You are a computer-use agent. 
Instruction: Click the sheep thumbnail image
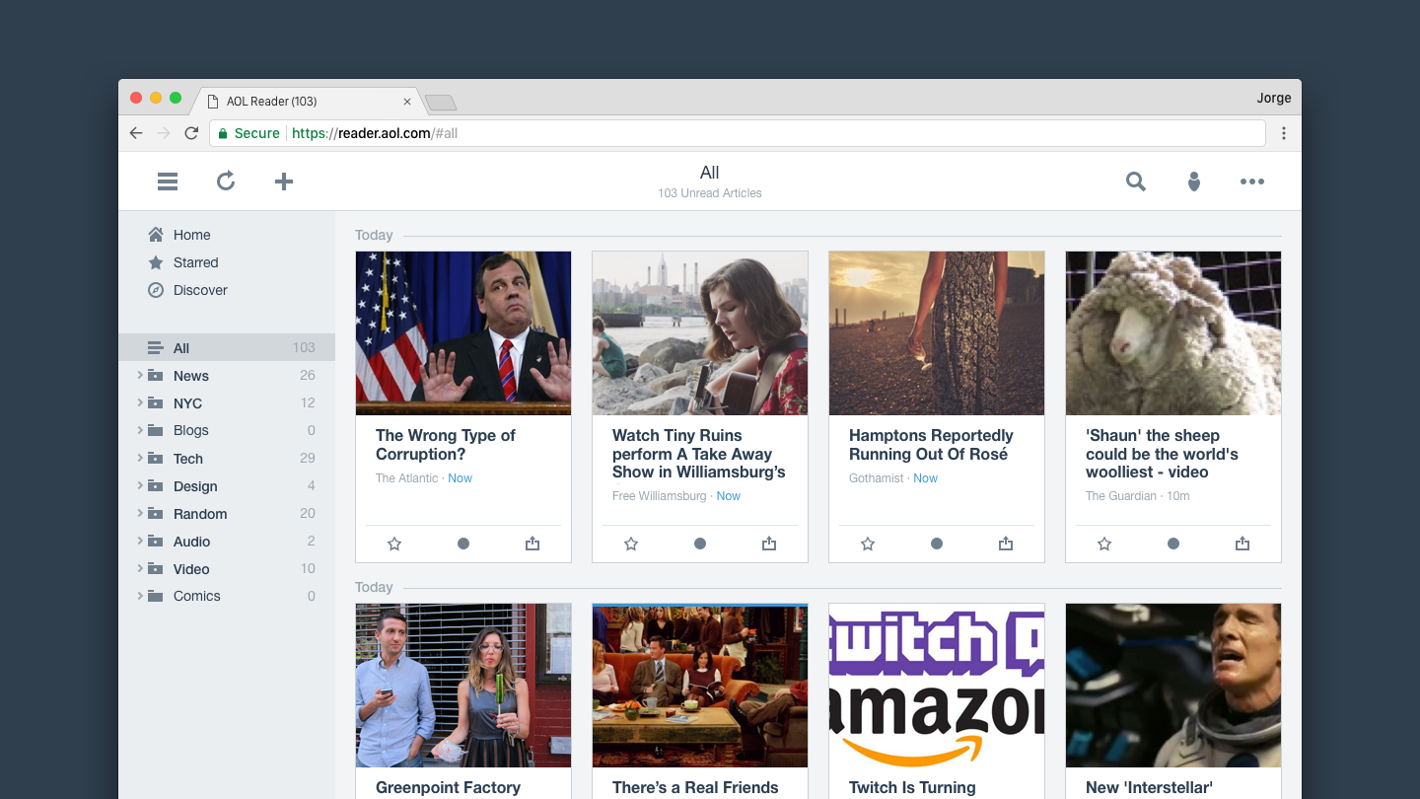[1173, 332]
